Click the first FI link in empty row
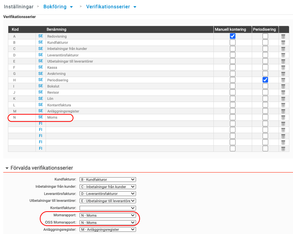This screenshot has width=293, height=234. [41, 124]
